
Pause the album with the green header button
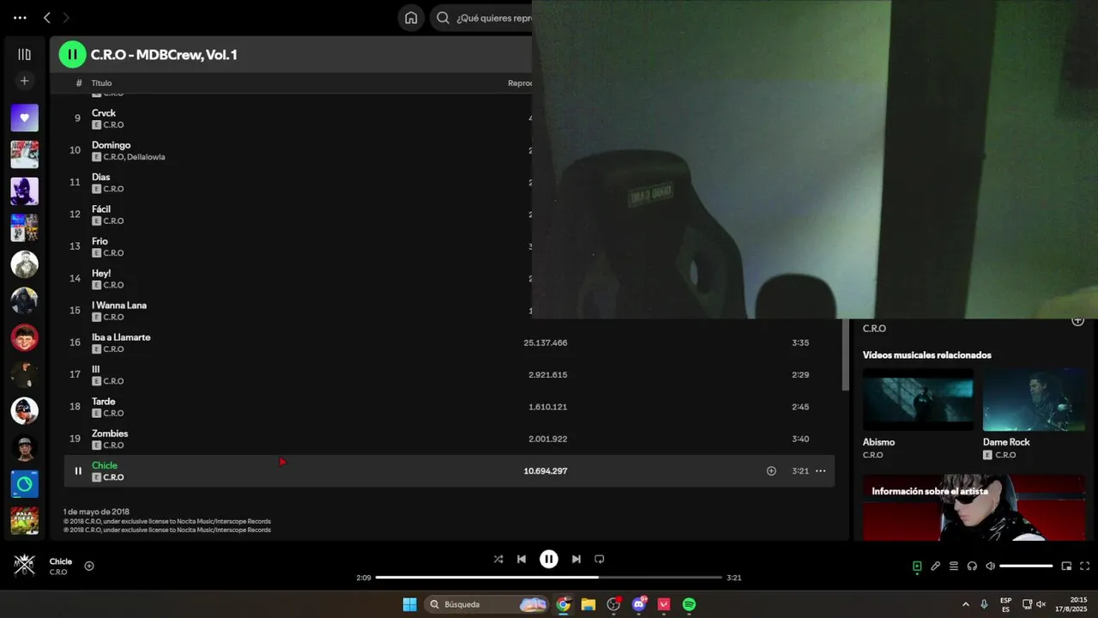(x=72, y=54)
